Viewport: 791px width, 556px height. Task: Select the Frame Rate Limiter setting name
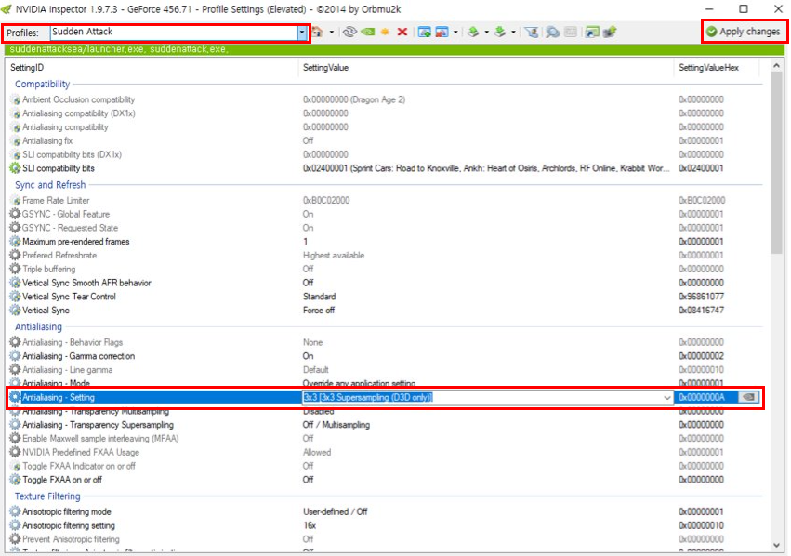click(x=56, y=200)
